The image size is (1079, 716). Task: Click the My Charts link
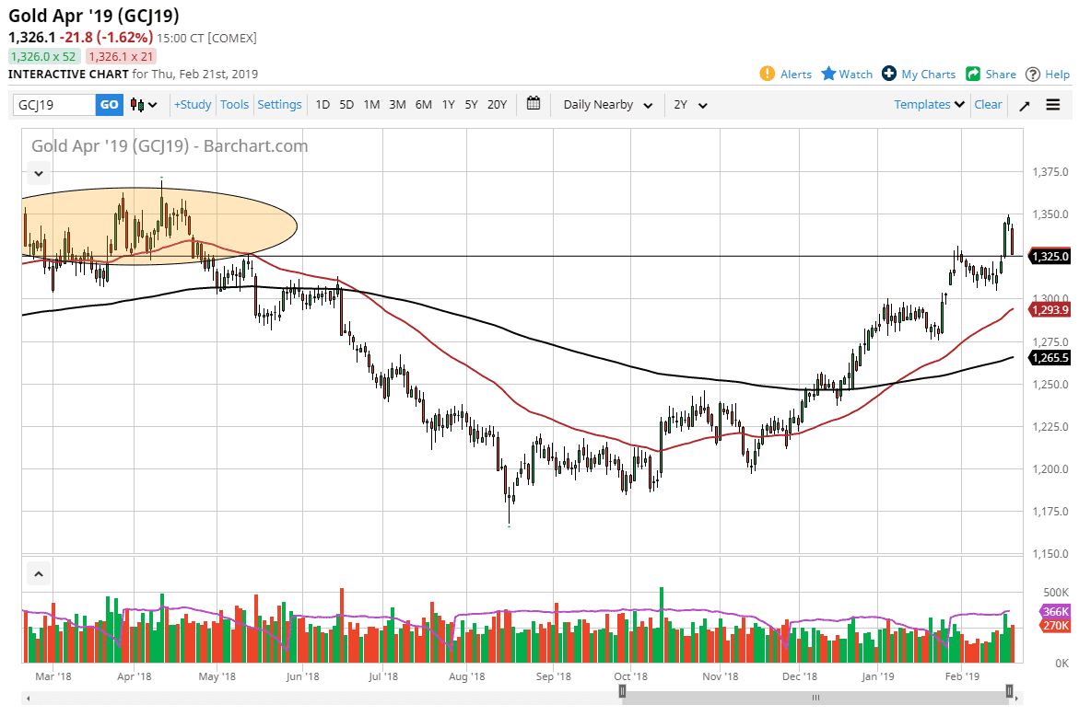pos(928,75)
